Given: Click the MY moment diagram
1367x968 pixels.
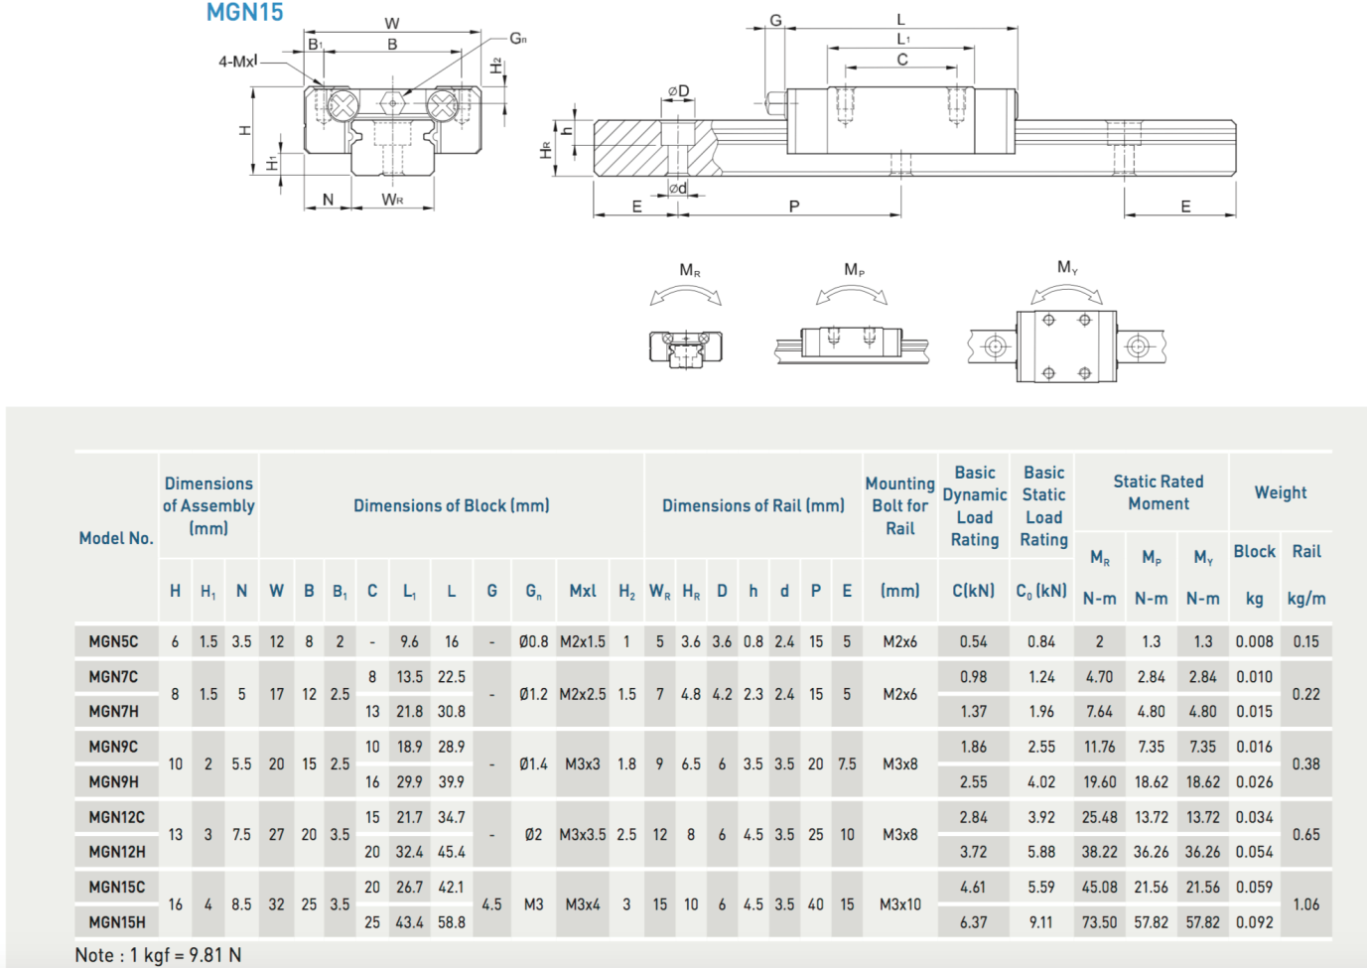Looking at the screenshot, I should click(1067, 321).
